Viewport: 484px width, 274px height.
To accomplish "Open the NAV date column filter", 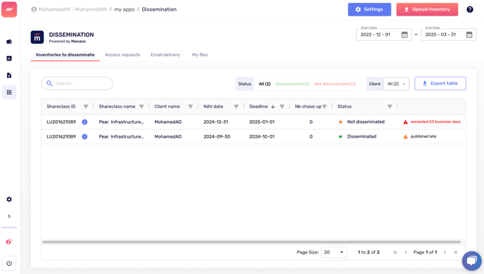I will [236, 107].
